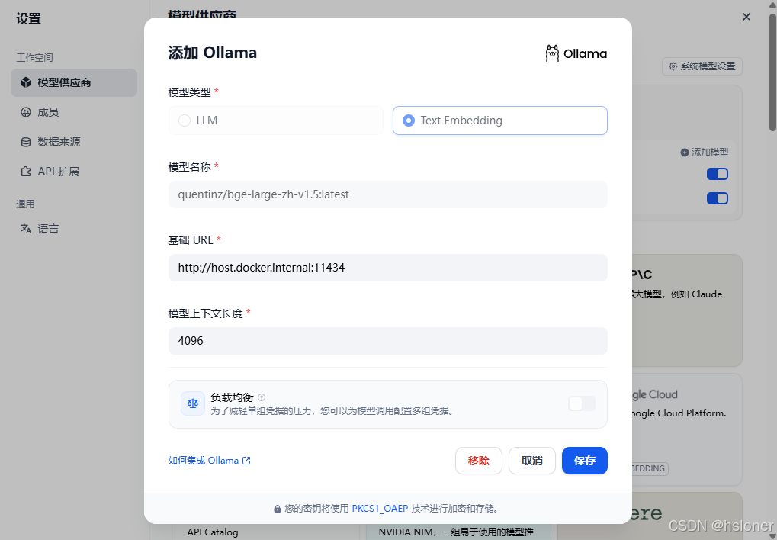Click the 设置 page title

pyautogui.click(x=28, y=19)
